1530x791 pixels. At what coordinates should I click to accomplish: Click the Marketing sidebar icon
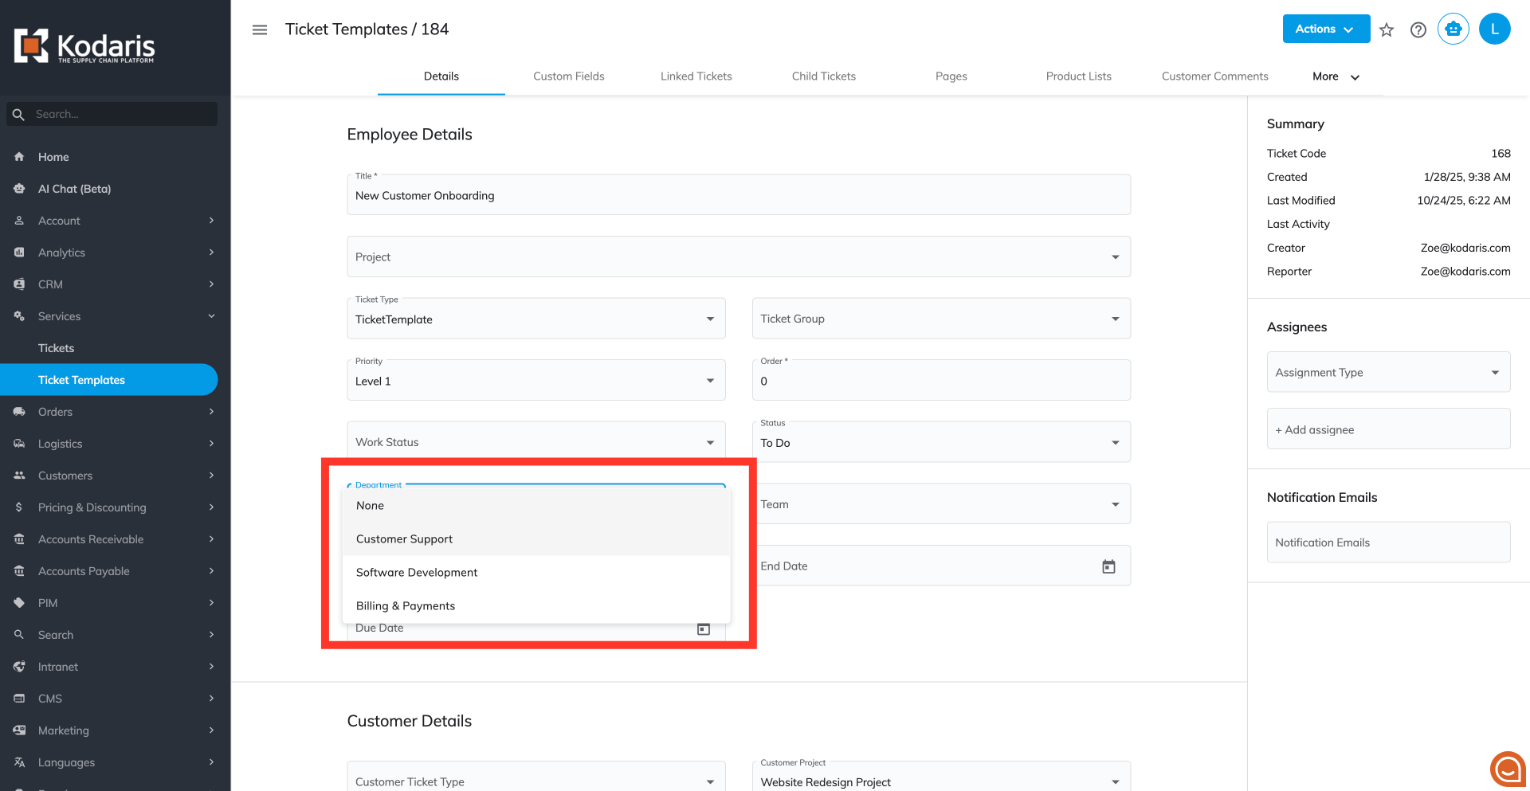coord(19,730)
